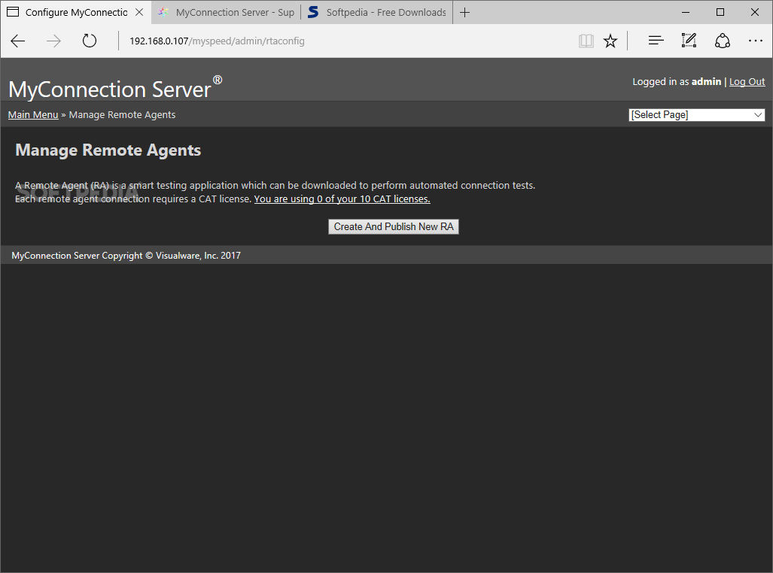Make a web note with pen icon

[689, 41]
